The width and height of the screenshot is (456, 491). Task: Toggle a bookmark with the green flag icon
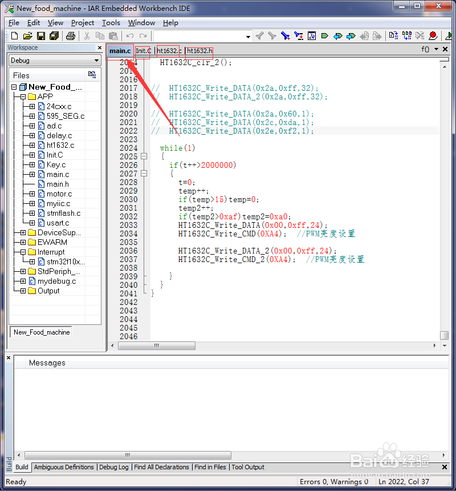(325, 36)
